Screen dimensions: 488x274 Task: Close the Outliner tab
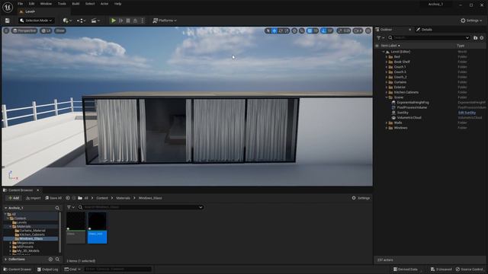click(409, 30)
